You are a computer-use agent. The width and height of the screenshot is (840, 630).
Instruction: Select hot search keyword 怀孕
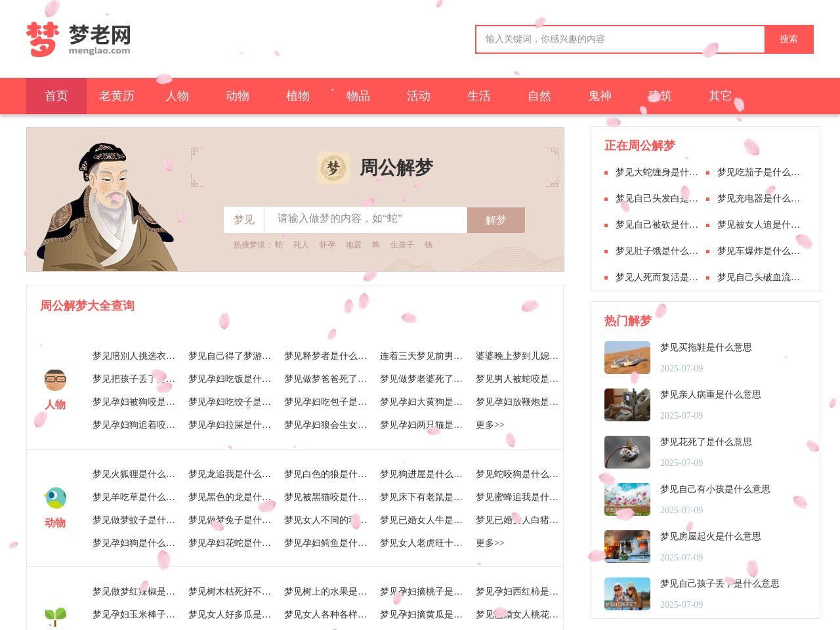point(327,245)
